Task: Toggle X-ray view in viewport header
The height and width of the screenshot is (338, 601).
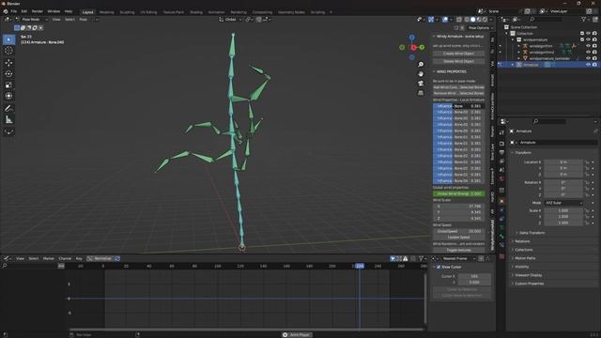Action: tap(459, 20)
